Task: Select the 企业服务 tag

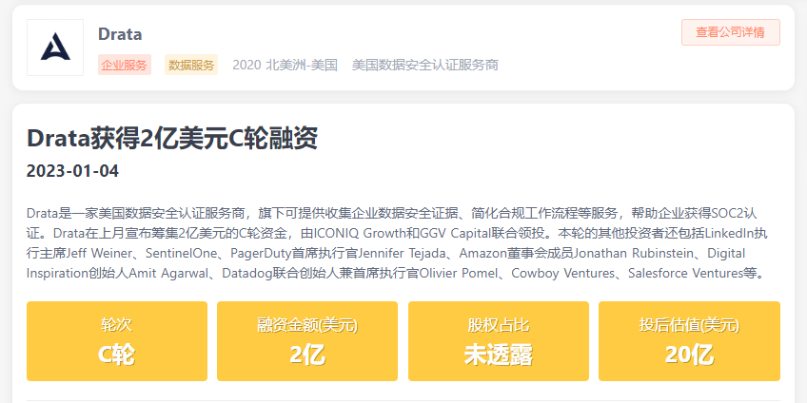Action: tap(125, 65)
